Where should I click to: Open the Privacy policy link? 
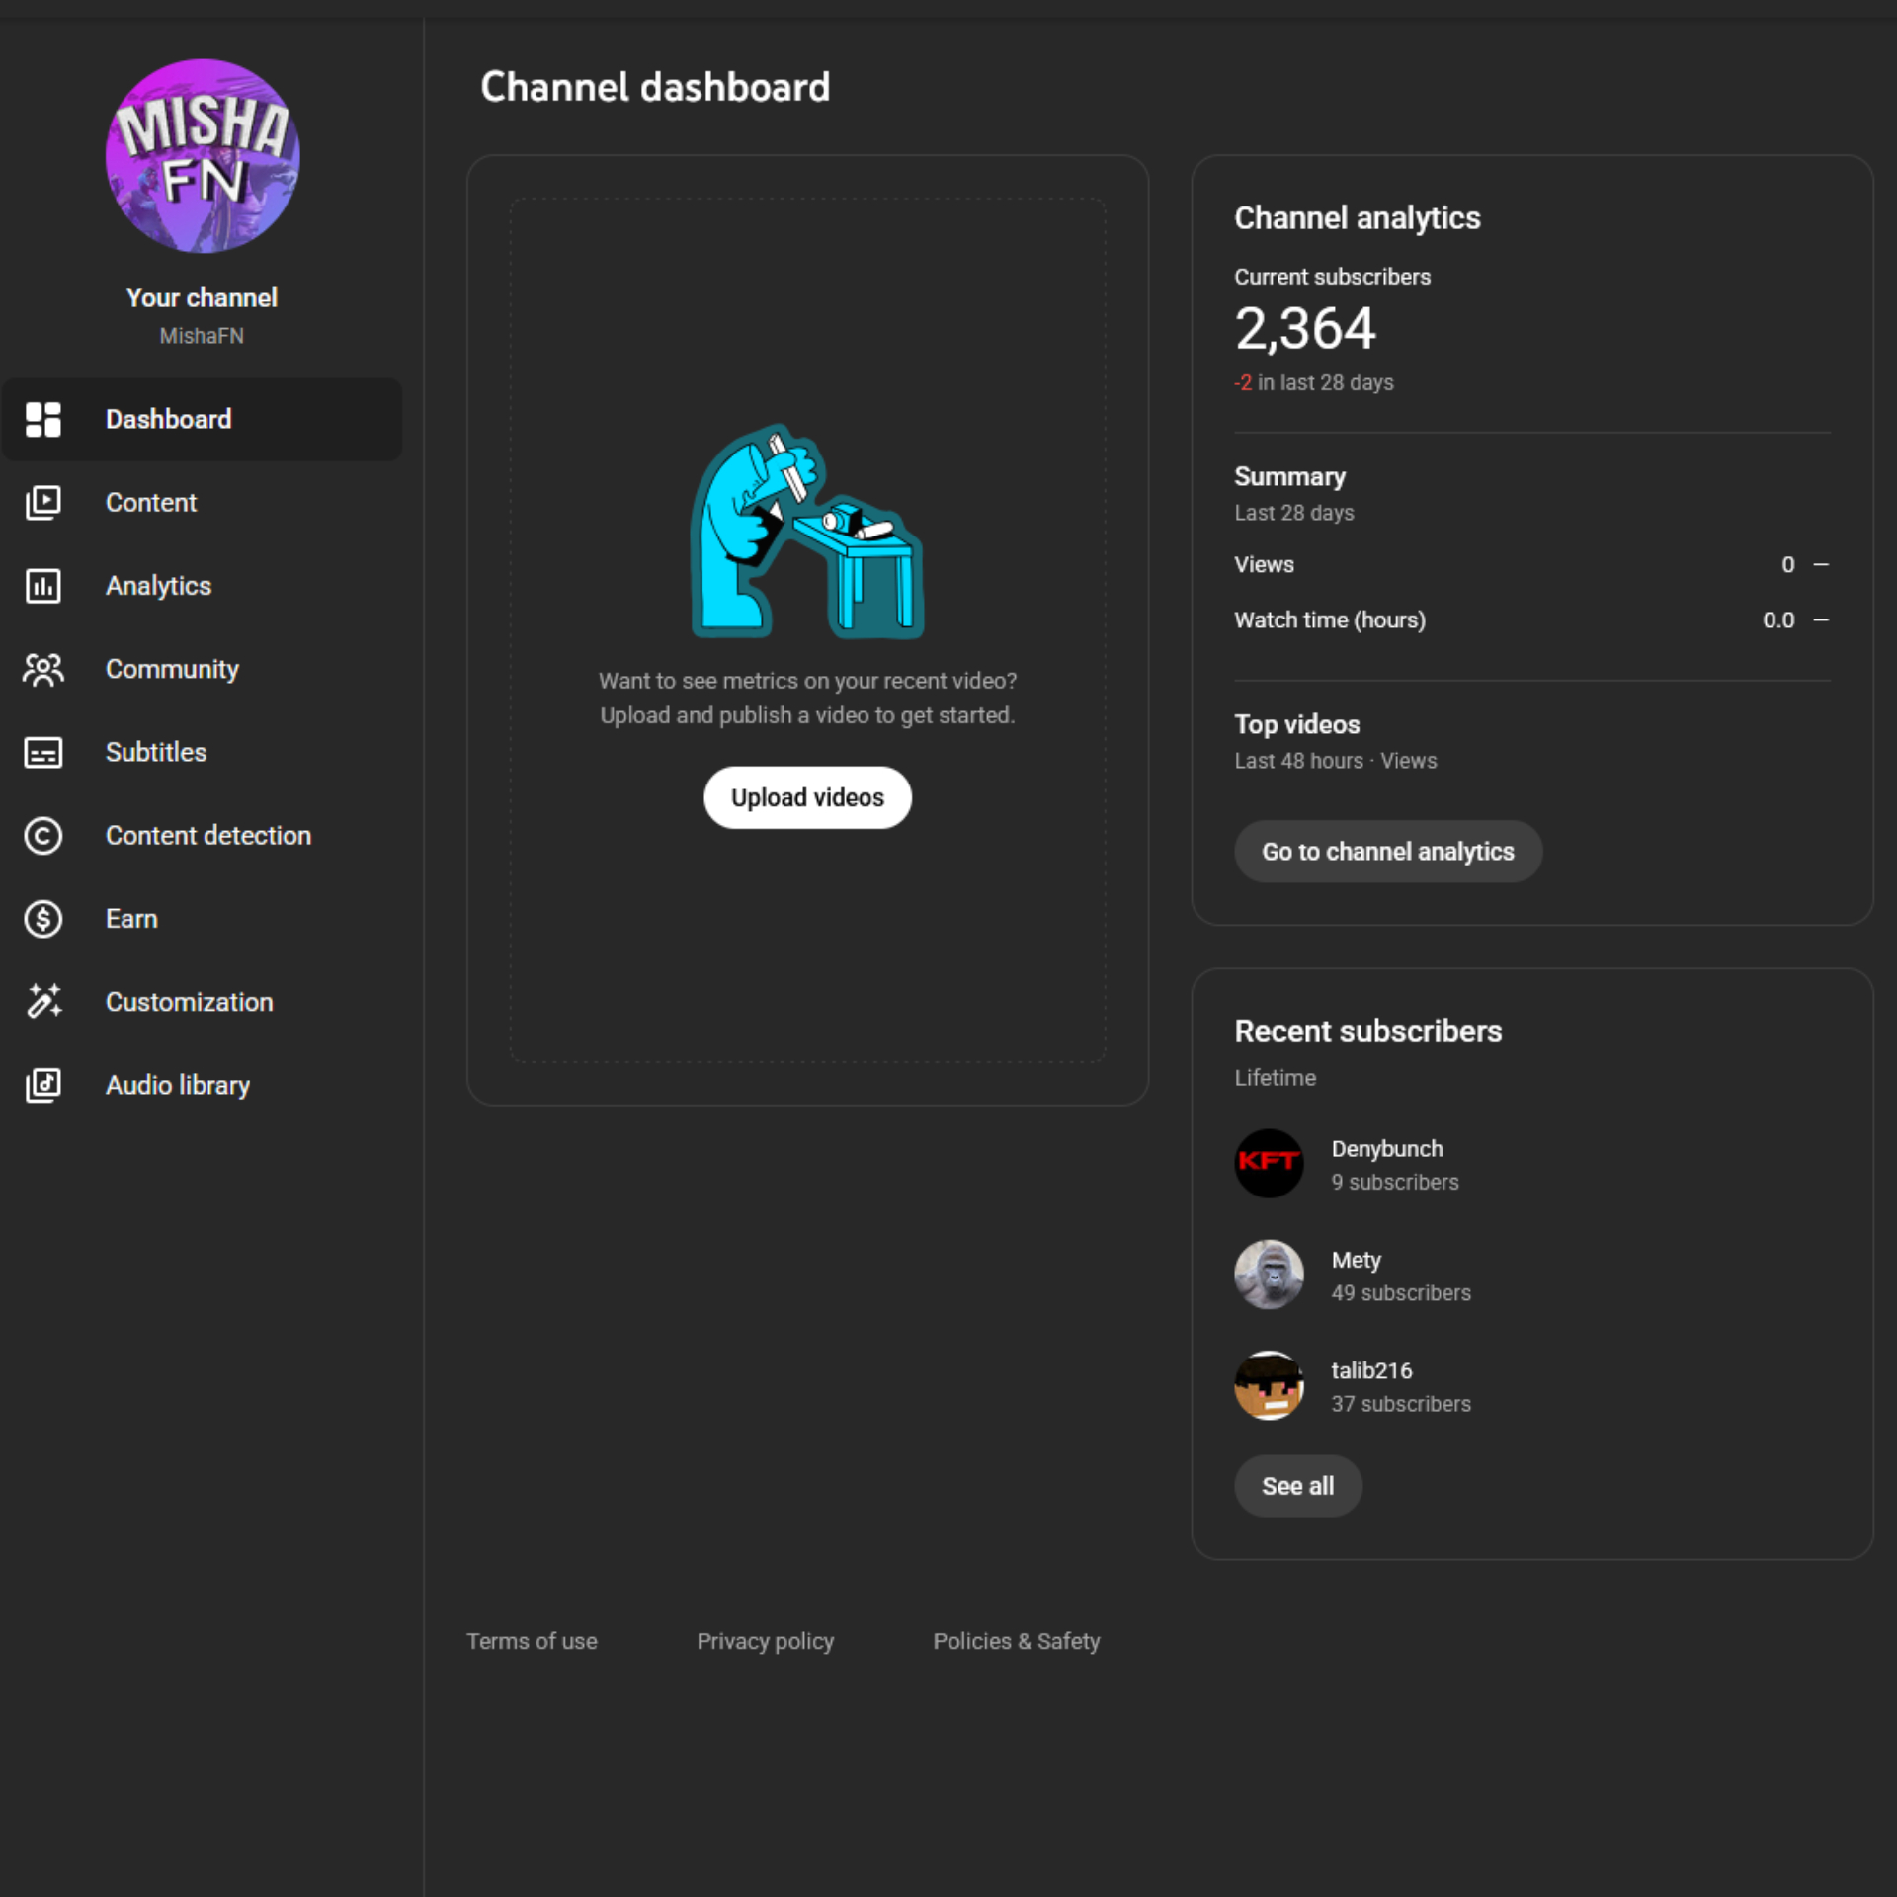765,1641
